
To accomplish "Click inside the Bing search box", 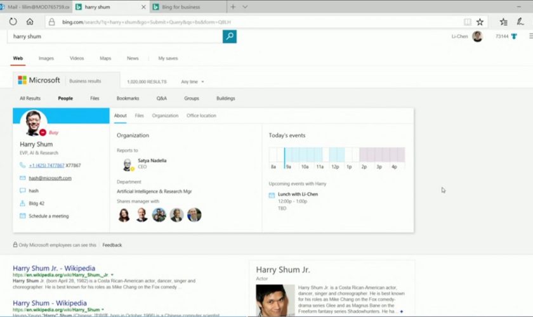I will point(114,37).
